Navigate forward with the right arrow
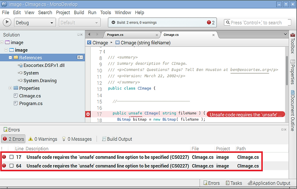 tap(97, 34)
